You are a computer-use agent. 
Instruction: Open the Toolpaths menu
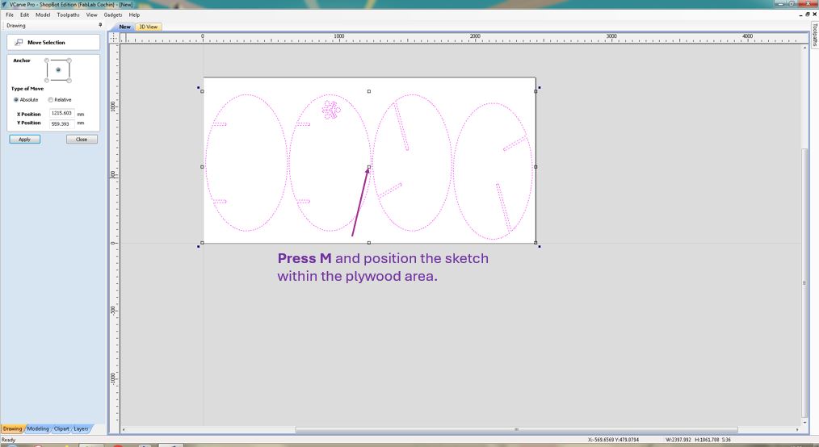click(69, 15)
